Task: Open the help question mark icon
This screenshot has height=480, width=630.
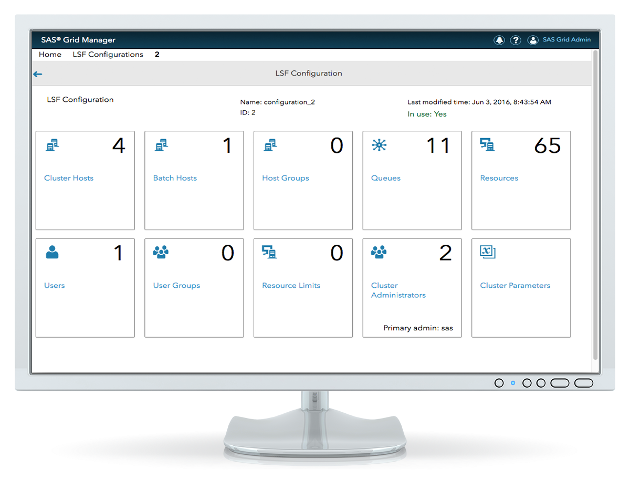Action: (x=516, y=40)
